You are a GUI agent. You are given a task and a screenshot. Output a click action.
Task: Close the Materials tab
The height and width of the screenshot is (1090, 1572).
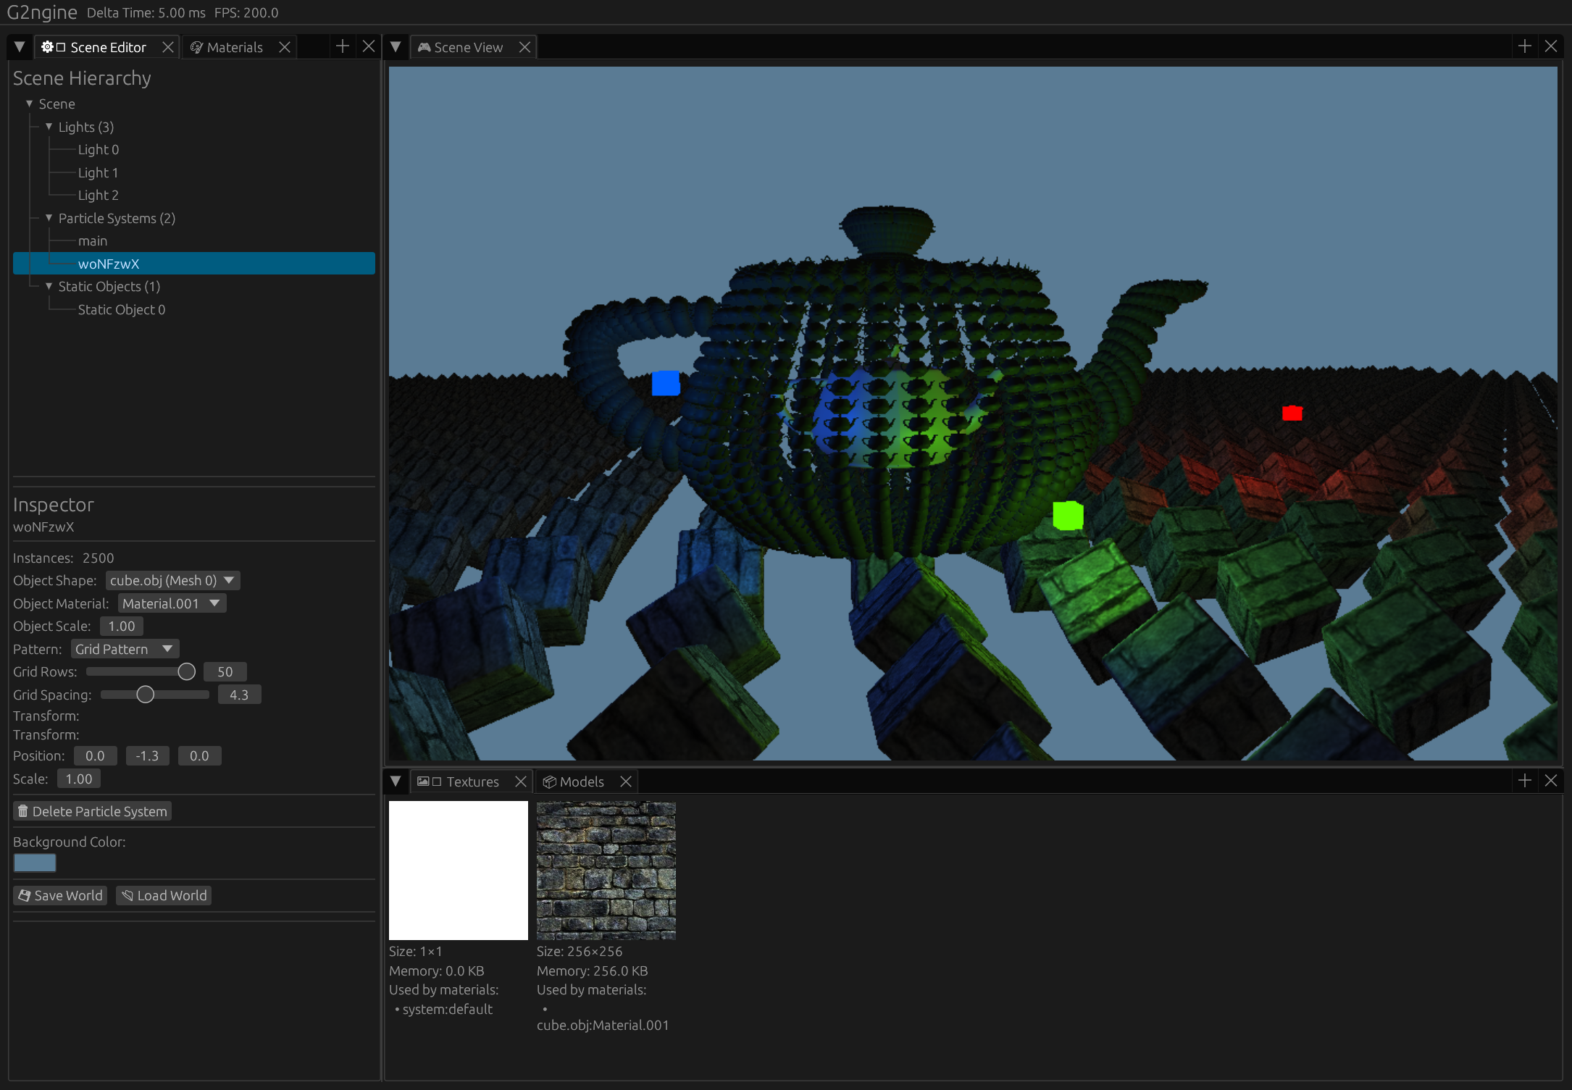pos(285,47)
